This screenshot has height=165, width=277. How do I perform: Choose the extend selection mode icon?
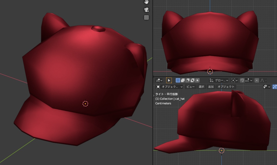(x=183, y=80)
